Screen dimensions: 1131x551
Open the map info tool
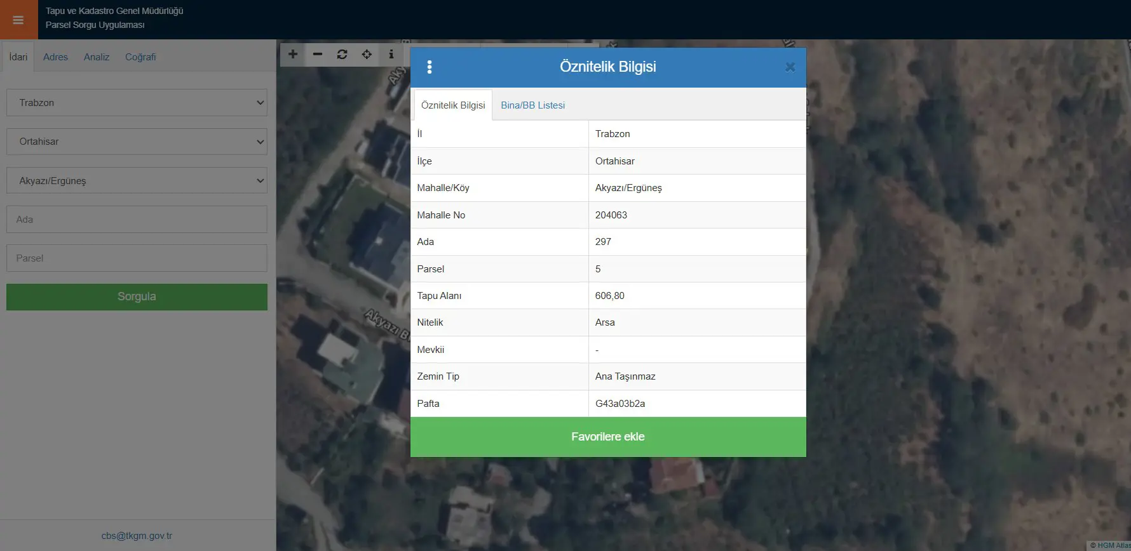[x=391, y=55]
